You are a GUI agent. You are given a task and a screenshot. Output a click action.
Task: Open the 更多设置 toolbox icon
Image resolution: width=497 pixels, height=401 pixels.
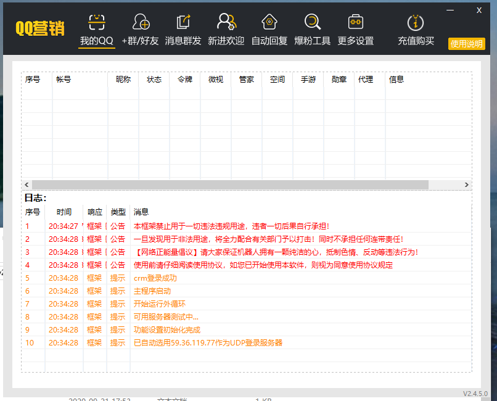(356, 22)
